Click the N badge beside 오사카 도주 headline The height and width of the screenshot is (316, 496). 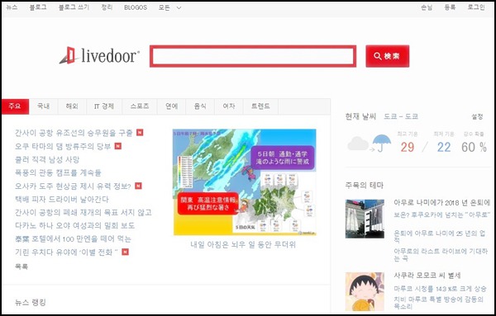[x=138, y=186]
